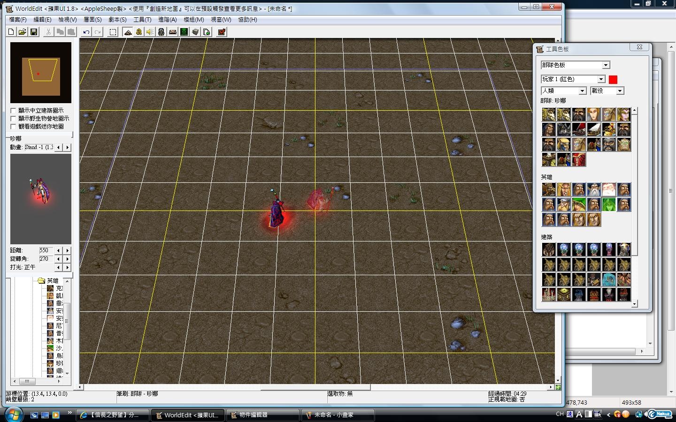Click the Windows Start orb
The height and width of the screenshot is (422, 676).
tap(13, 414)
